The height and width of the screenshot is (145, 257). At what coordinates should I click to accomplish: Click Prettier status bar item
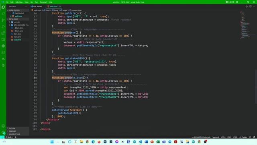243,137
